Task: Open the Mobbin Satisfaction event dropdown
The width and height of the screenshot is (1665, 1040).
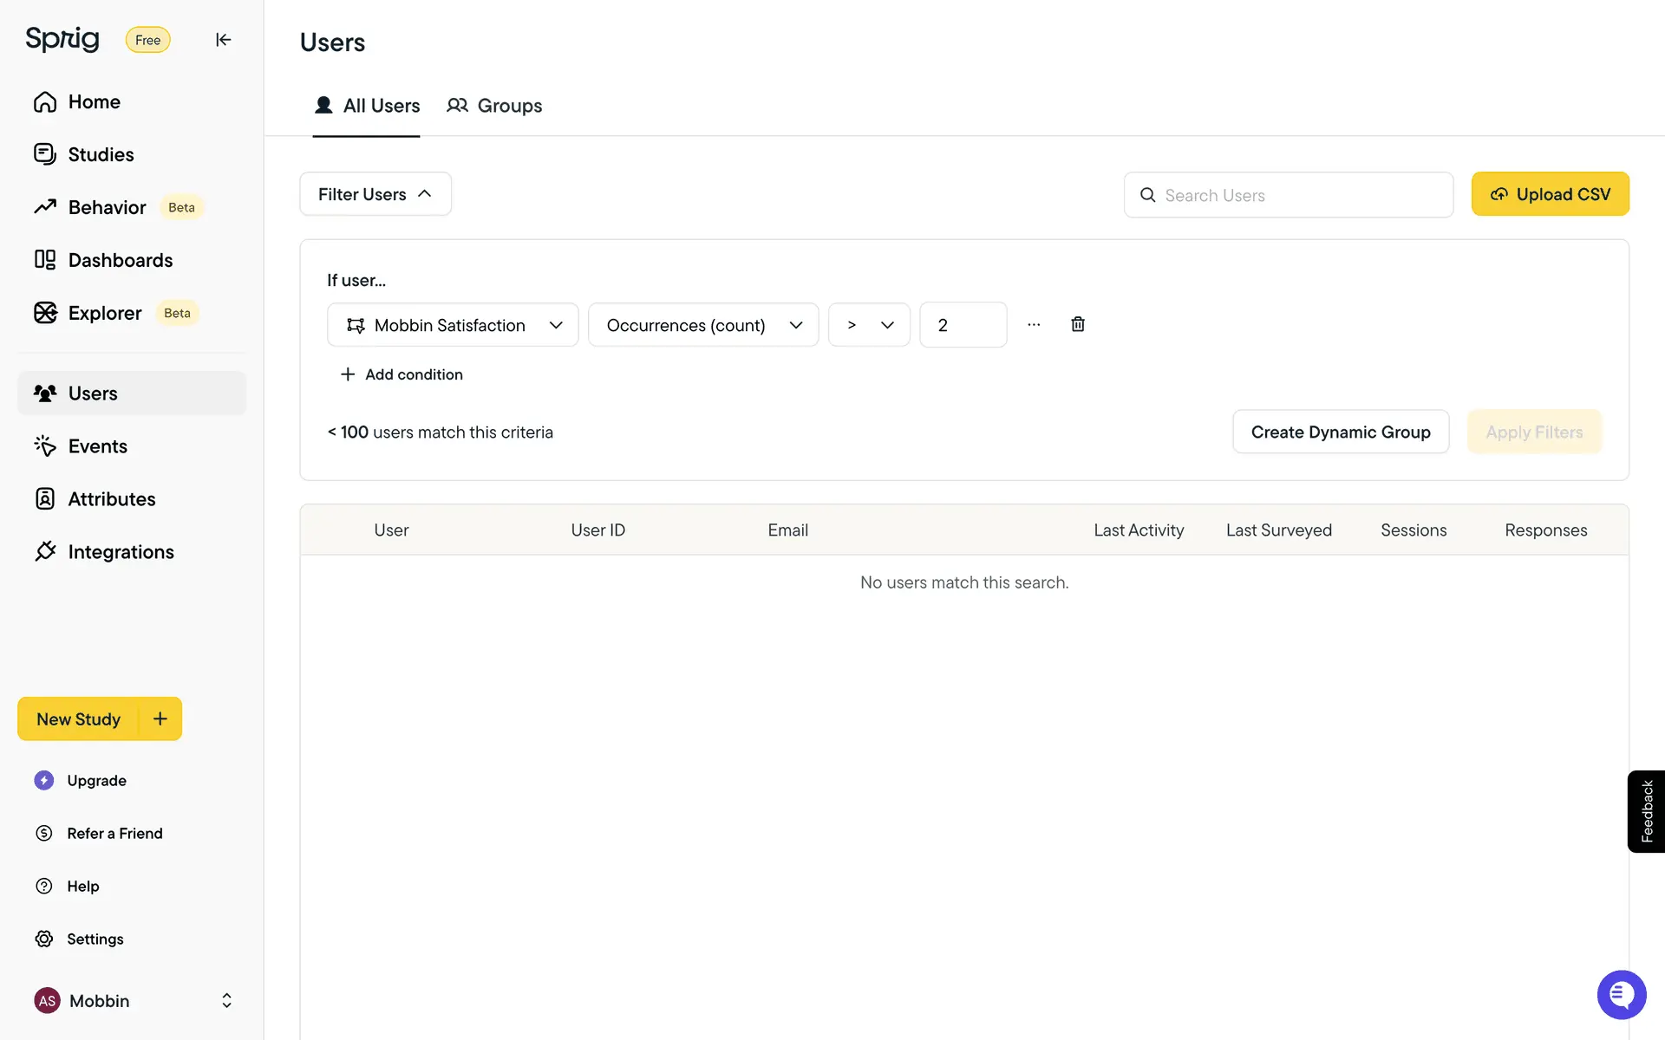Action: pos(453,325)
